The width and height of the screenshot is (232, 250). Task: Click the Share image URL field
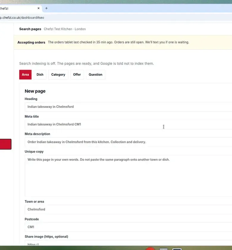click(128, 243)
